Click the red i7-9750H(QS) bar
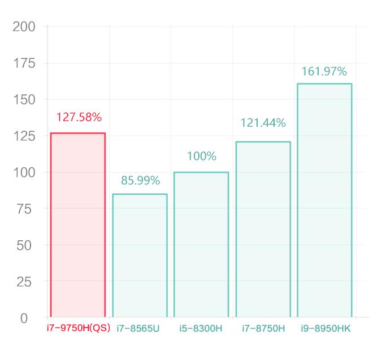The height and width of the screenshot is (346, 391). (x=78, y=225)
